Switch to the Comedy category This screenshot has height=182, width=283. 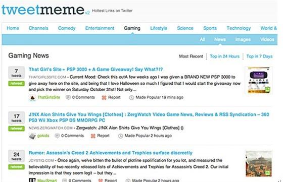coord(67,28)
